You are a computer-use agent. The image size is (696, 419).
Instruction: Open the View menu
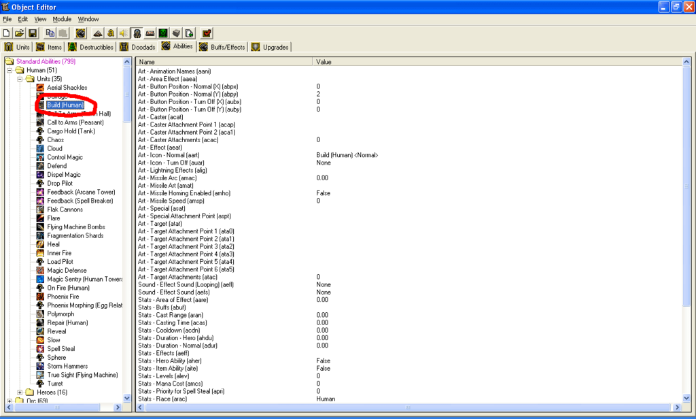40,19
